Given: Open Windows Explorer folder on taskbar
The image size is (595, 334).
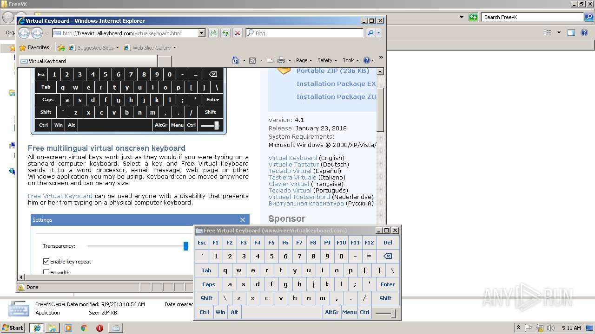Looking at the screenshot, I should [53, 328].
